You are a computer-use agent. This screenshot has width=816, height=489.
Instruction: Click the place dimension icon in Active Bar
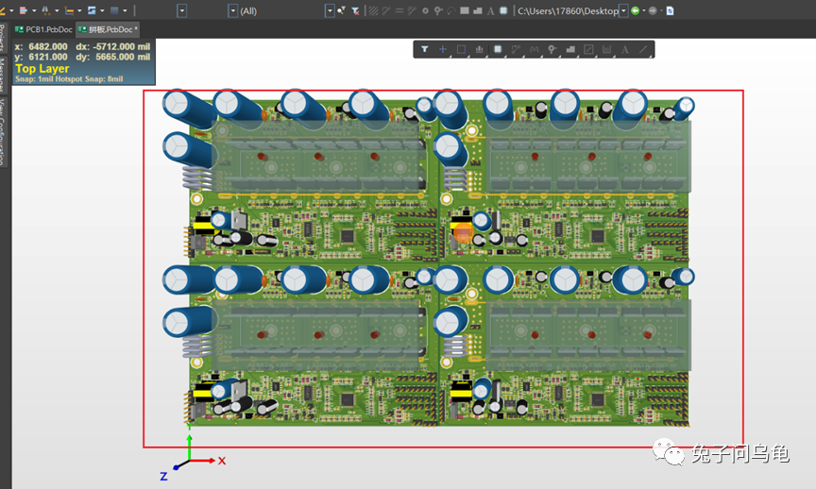606,49
